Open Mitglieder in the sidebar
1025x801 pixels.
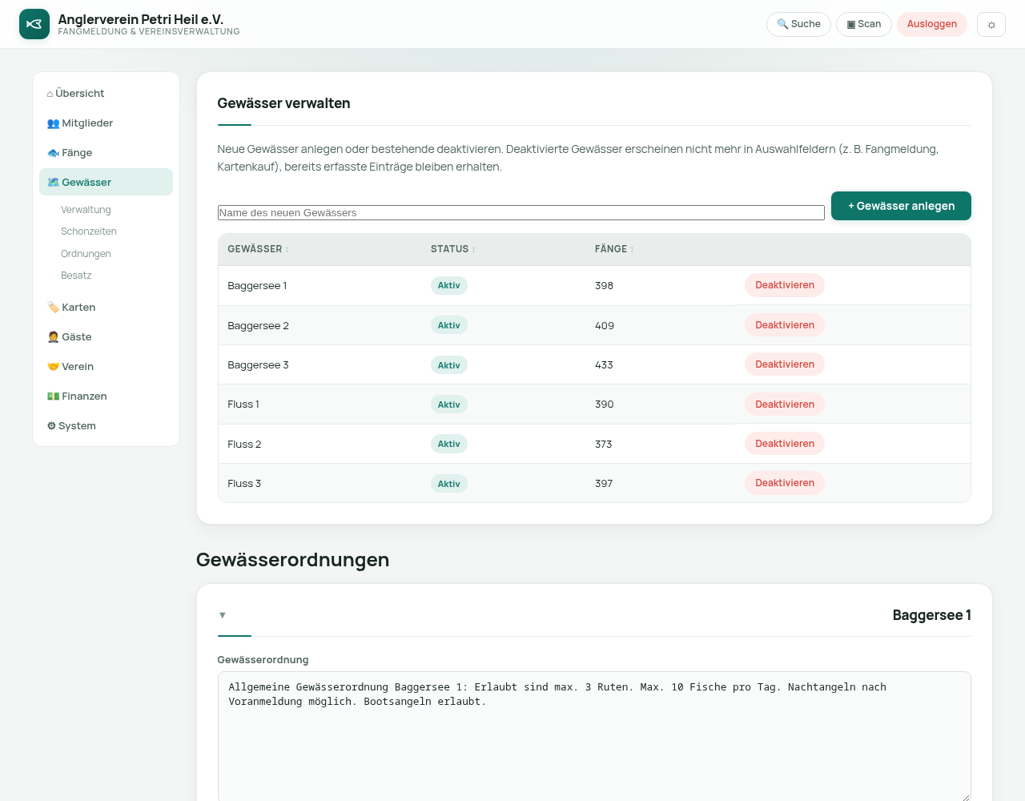click(106, 123)
